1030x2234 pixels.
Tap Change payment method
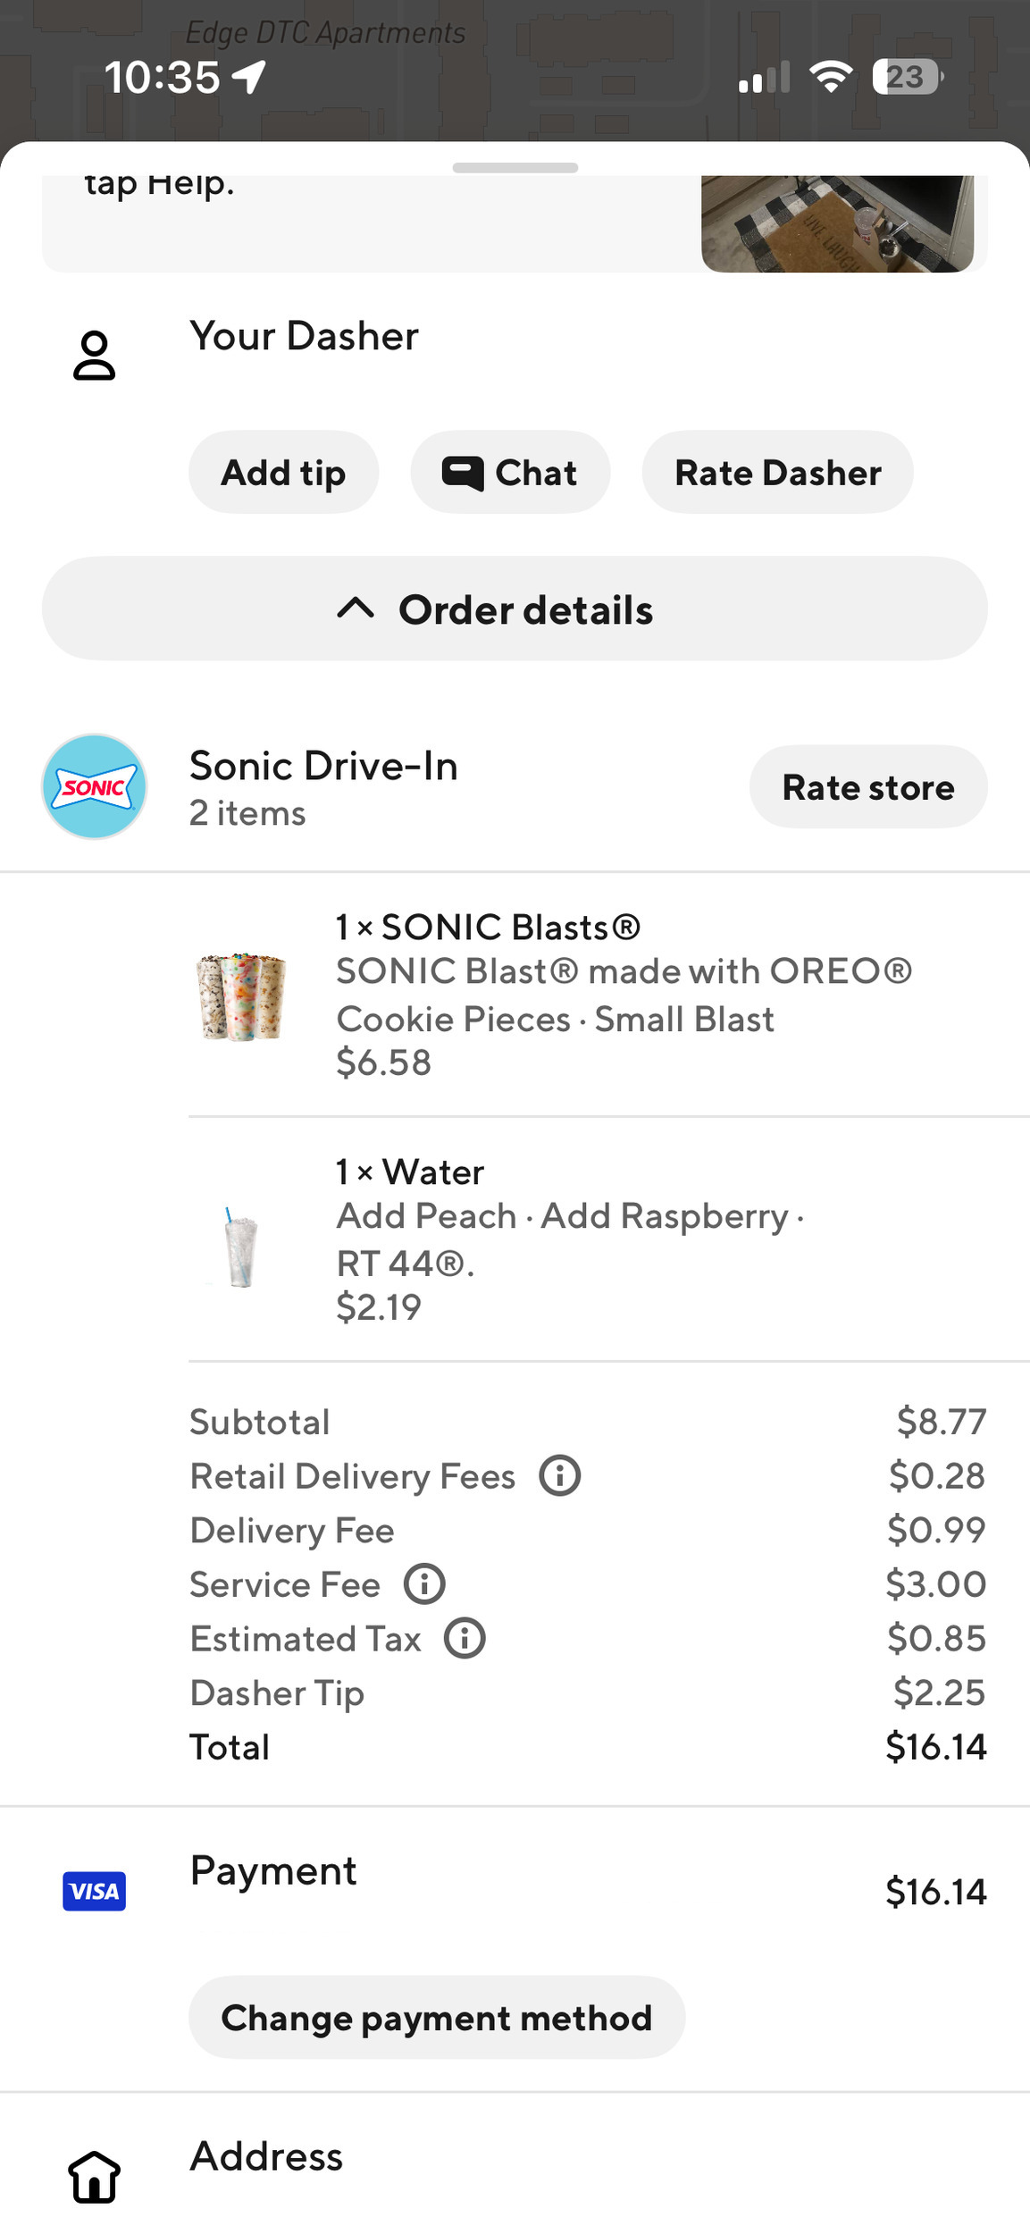tap(437, 2018)
